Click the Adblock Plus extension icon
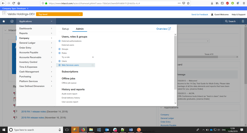Viewport: 247px width, 133px height. [227, 3]
